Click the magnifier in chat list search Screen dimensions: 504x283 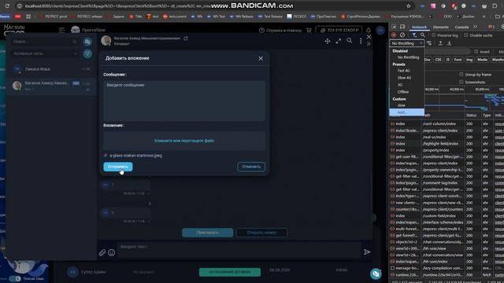pyautogui.click(x=75, y=42)
